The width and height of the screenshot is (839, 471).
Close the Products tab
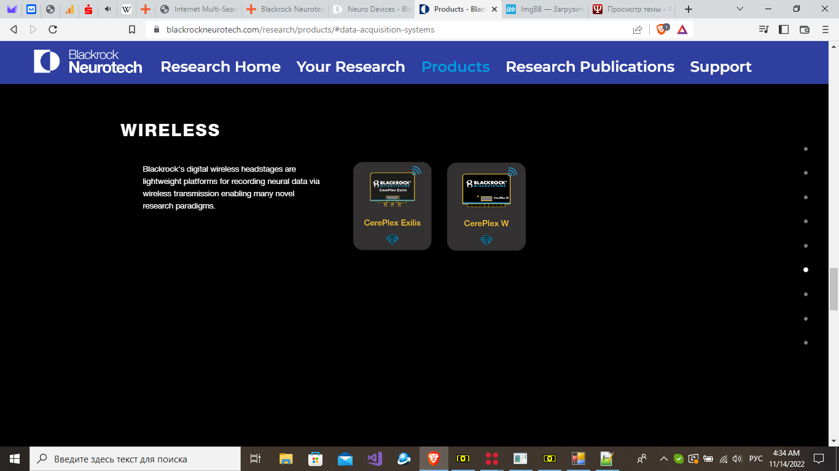coord(494,9)
